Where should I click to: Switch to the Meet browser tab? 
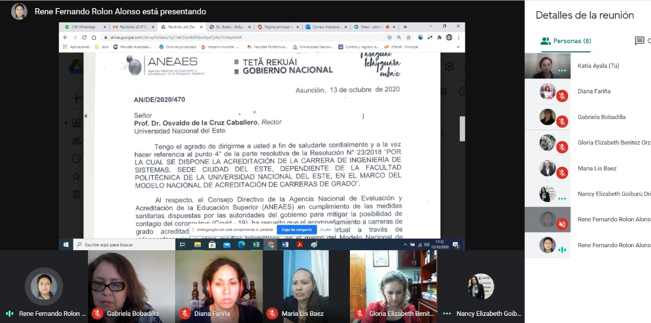click(373, 27)
